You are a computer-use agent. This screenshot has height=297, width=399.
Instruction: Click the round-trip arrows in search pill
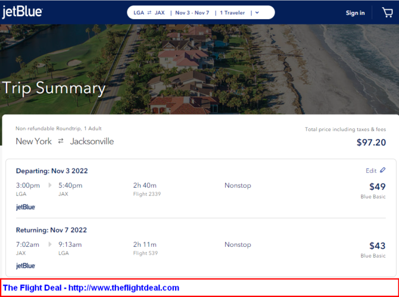click(x=149, y=13)
